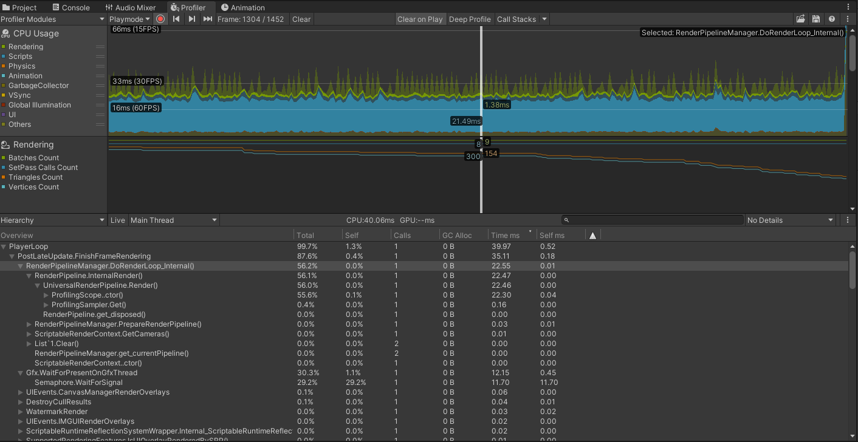858x442 pixels.
Task: Open the window tab bar three-dot menu
Action: pyautogui.click(x=849, y=7)
